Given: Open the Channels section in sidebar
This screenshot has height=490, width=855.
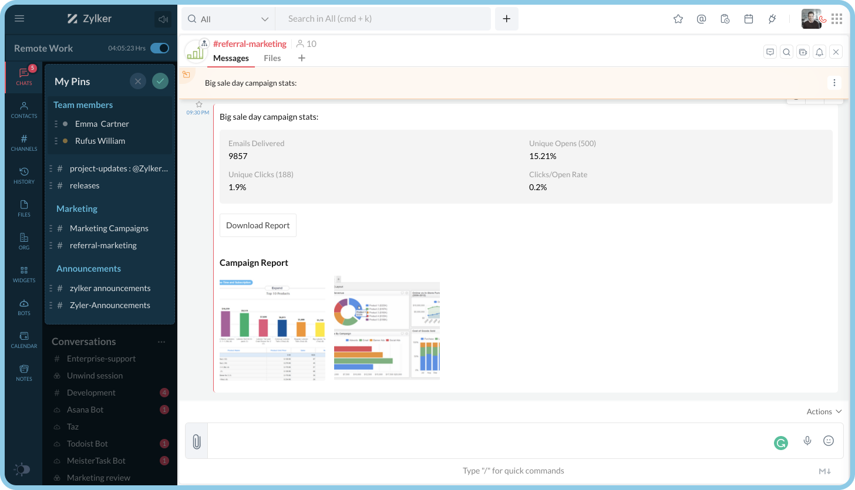Looking at the screenshot, I should 24,143.
